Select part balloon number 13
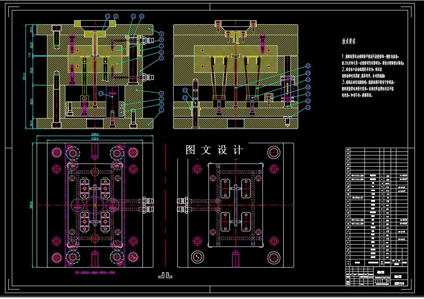 (x=108, y=16)
